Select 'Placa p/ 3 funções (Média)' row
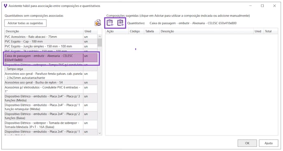 pyautogui.click(x=51, y=98)
